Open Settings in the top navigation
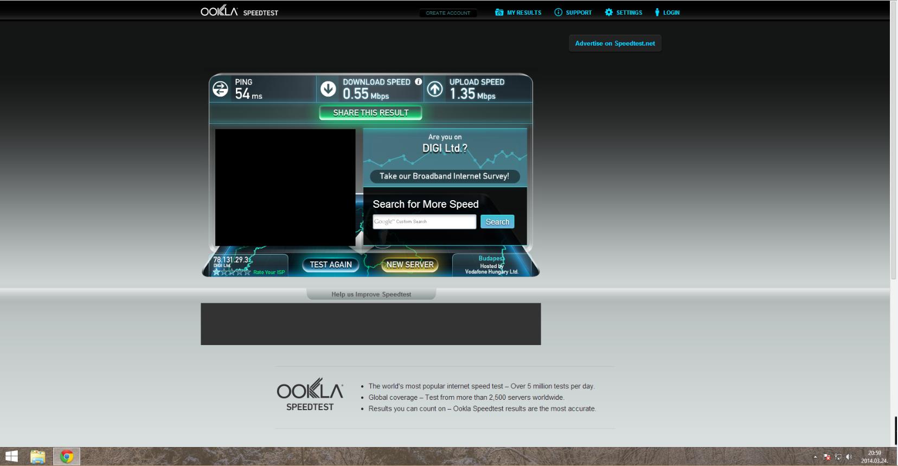Image resolution: width=898 pixels, height=466 pixels. [624, 12]
